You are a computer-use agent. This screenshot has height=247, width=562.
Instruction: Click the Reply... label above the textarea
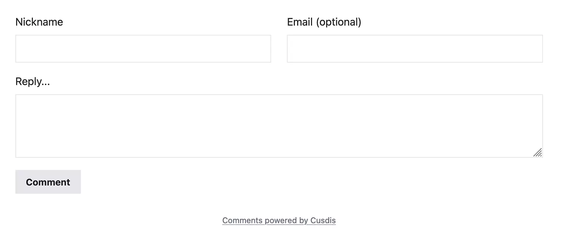[x=32, y=81]
